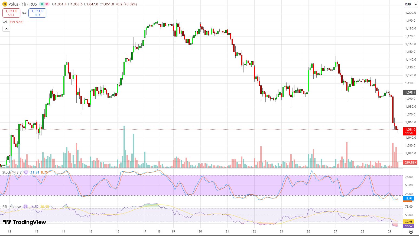Click the green market status dot
Viewport: 419px width, 236px height.
(x=42, y=4)
